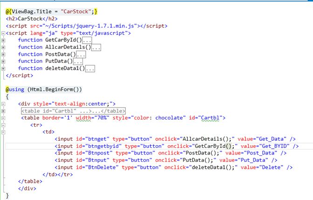The width and height of the screenshot is (313, 200).
Task: Click the id="BtnDelete" attribute
Action: (x=97, y=167)
